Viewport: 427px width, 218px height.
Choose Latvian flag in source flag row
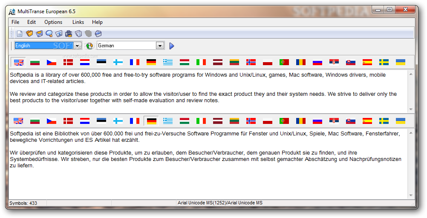point(218,62)
